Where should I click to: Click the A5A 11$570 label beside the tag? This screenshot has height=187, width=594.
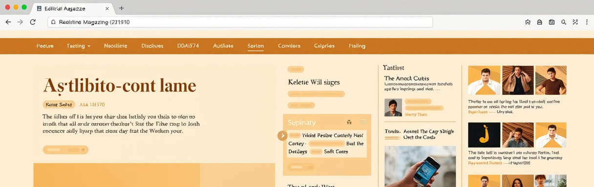coord(92,105)
